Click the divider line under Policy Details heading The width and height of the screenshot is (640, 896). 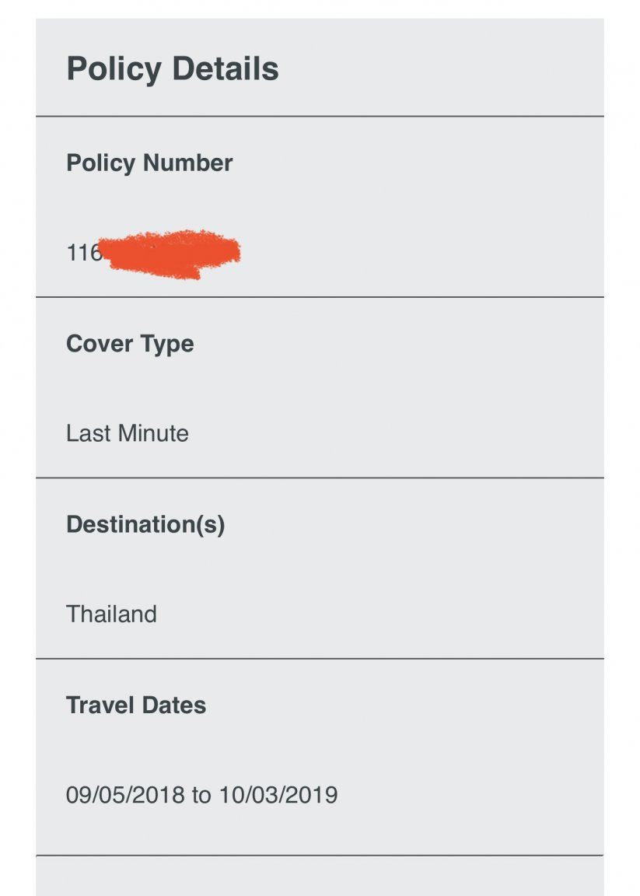320,117
